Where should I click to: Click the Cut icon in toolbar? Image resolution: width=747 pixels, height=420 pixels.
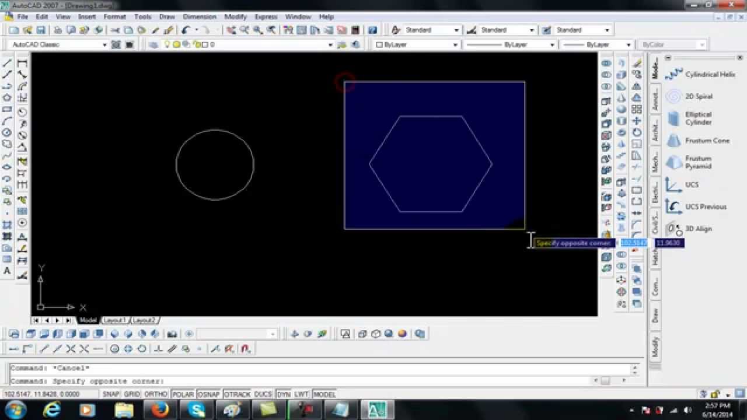[115, 30]
